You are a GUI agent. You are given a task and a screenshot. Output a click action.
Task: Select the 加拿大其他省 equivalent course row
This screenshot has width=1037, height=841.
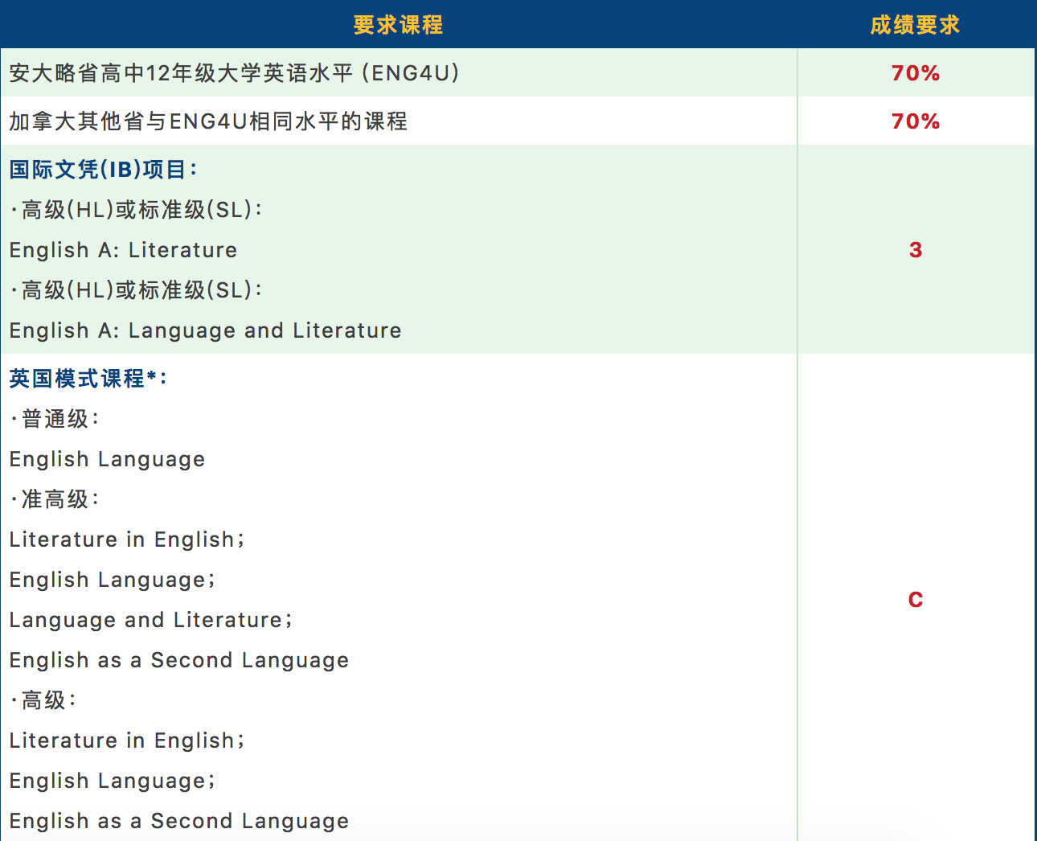208,121
